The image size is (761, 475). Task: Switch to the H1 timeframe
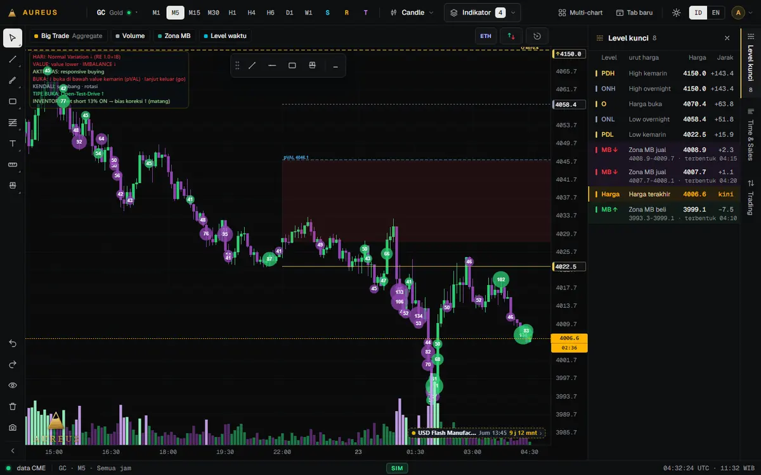click(x=232, y=13)
